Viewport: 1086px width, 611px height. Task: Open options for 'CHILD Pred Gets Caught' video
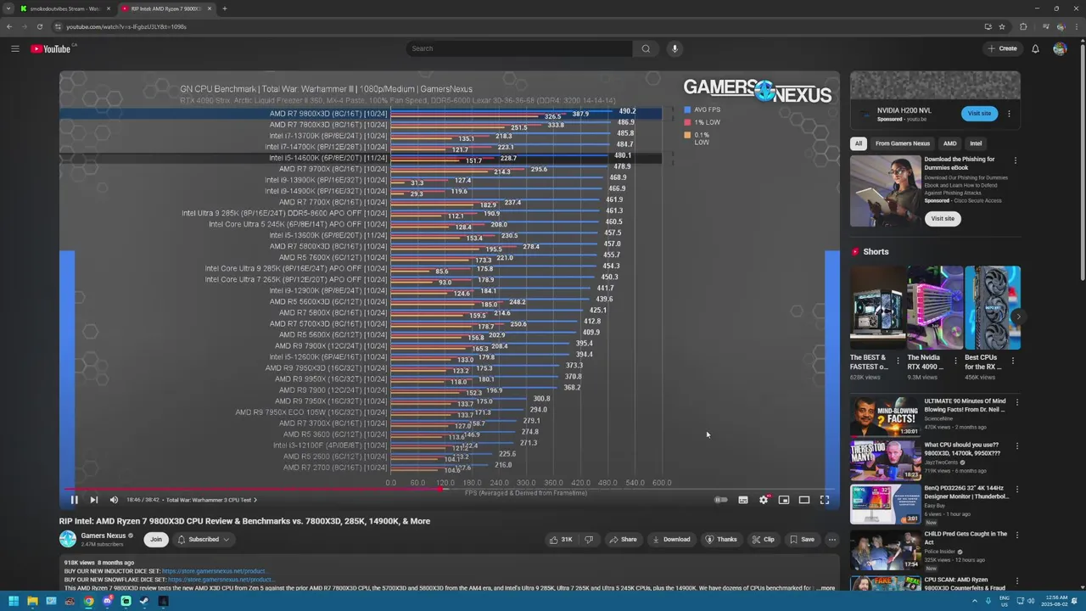coord(1016,535)
